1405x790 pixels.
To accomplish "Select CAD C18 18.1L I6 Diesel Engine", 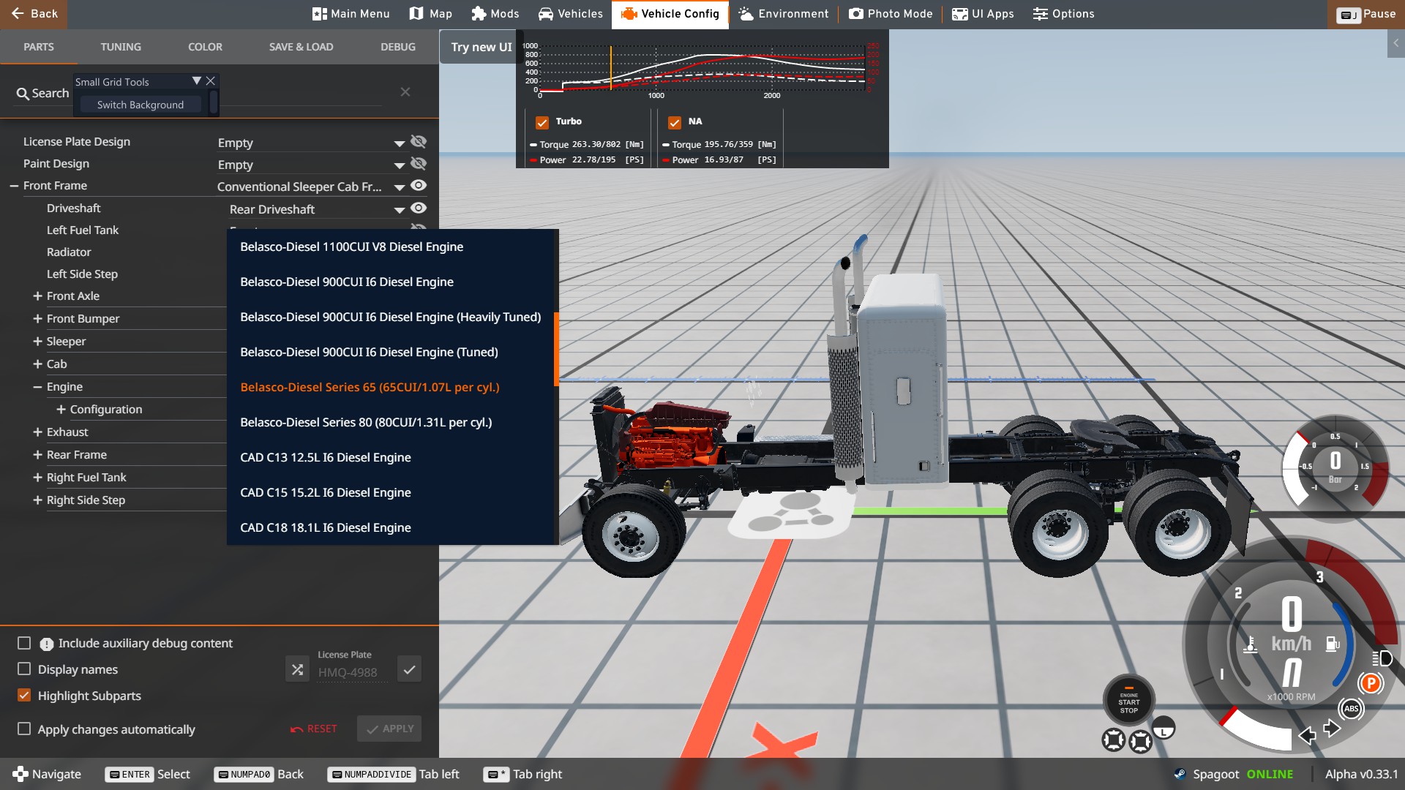I will (x=390, y=528).
